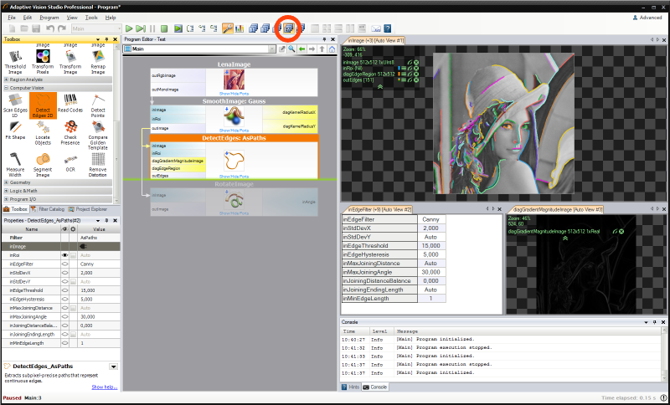Toggle inEdgeThreshold port visibility eye

click(64, 290)
